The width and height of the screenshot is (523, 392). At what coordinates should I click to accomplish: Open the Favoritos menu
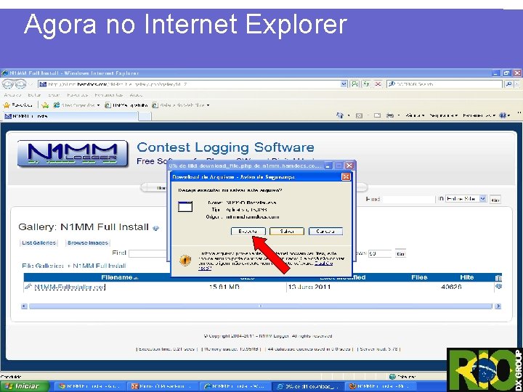point(77,95)
